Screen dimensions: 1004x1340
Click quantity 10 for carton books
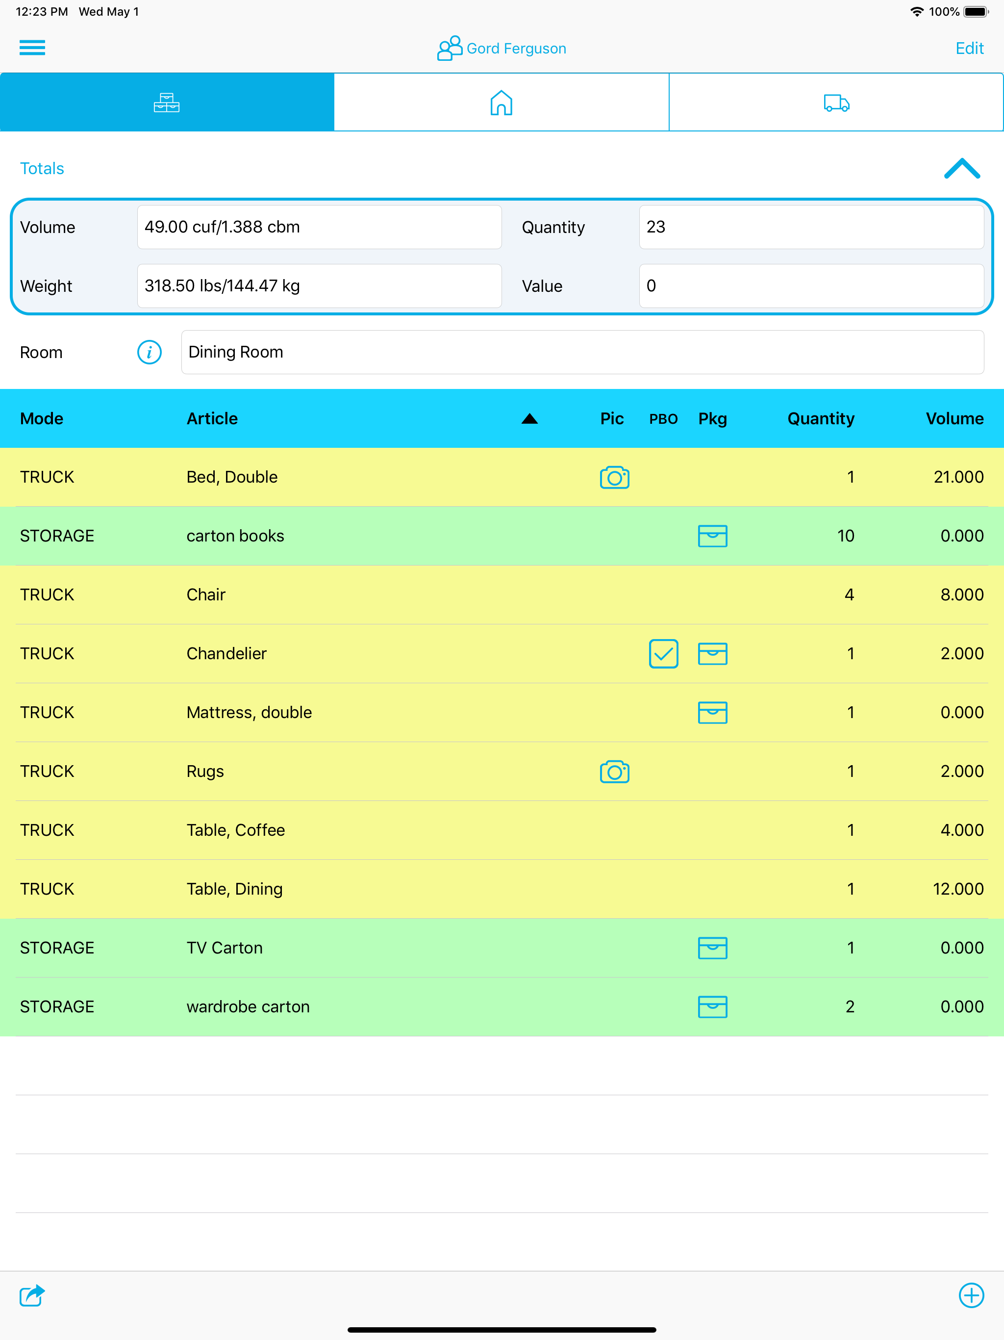845,536
